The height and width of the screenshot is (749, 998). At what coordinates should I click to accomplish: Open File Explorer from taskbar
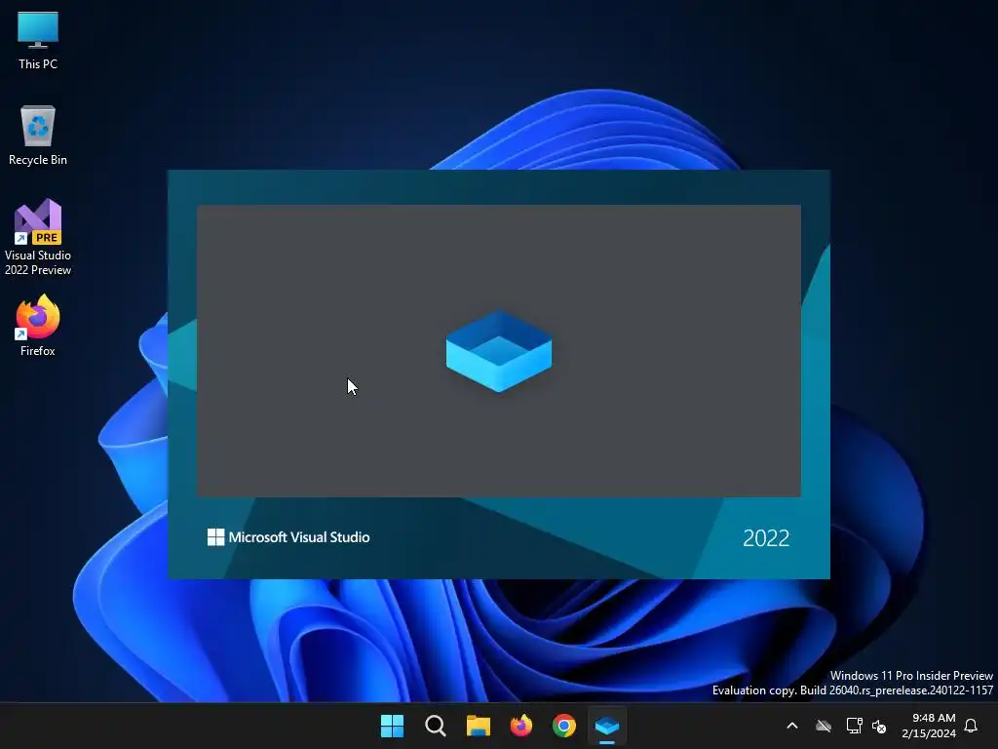(x=478, y=726)
